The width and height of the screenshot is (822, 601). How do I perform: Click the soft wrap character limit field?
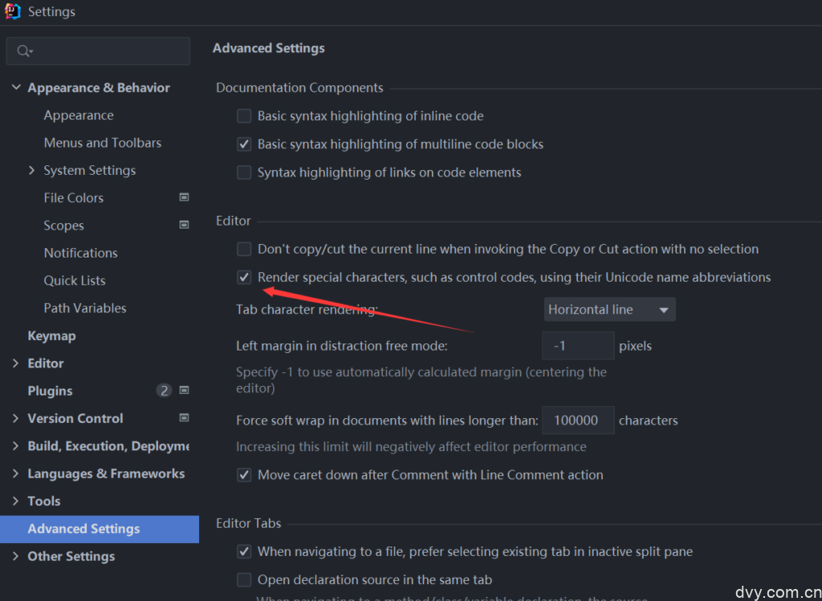pyautogui.click(x=578, y=420)
